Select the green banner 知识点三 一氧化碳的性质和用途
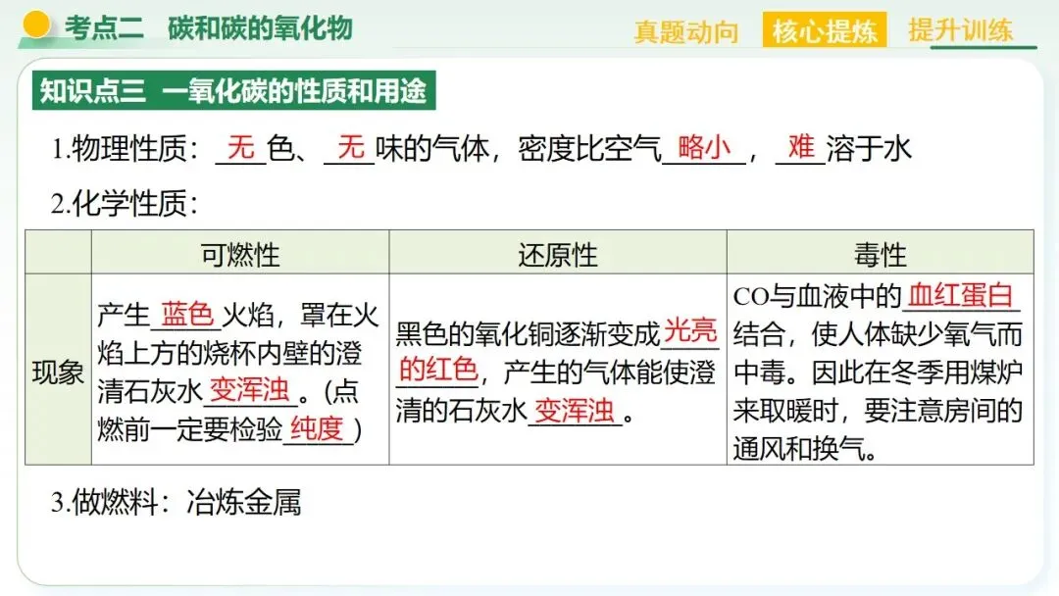Screen dimensions: 1059x596 [x=233, y=90]
